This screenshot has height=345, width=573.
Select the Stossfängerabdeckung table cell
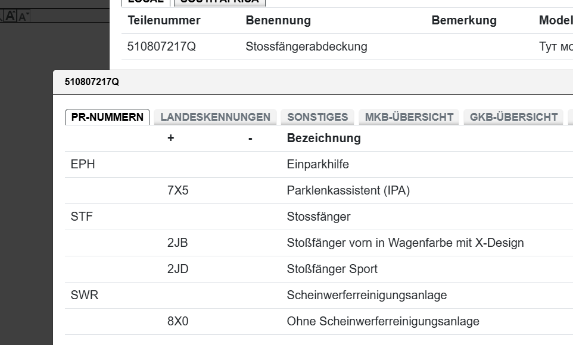pos(306,46)
